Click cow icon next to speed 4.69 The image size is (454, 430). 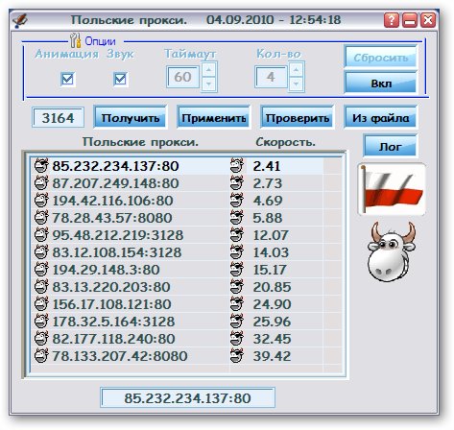pos(237,201)
